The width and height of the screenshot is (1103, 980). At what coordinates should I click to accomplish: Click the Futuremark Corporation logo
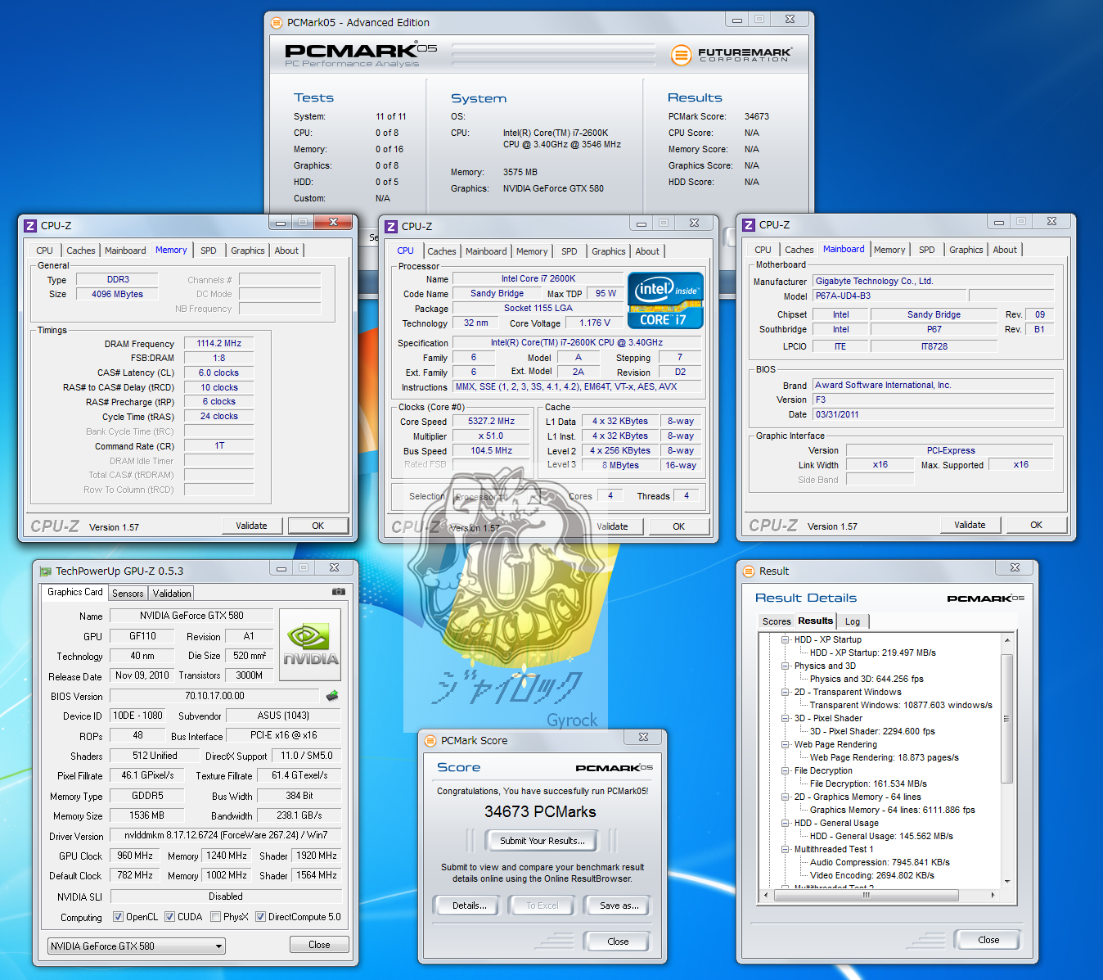tap(732, 55)
